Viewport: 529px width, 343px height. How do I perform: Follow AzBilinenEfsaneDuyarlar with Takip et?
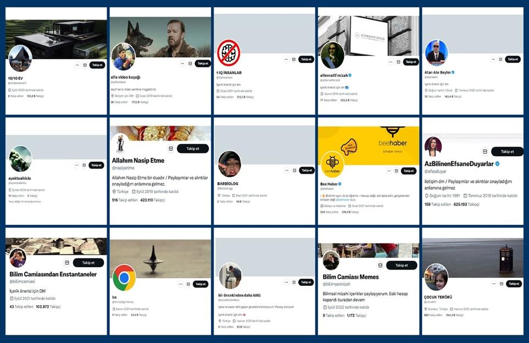point(507,151)
